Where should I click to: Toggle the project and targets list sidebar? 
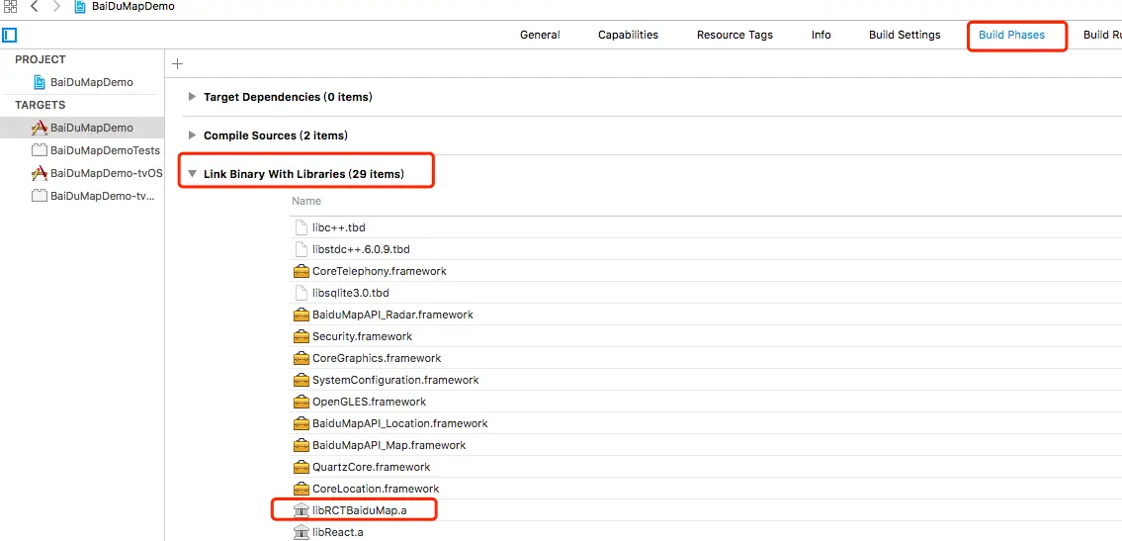pyautogui.click(x=9, y=35)
